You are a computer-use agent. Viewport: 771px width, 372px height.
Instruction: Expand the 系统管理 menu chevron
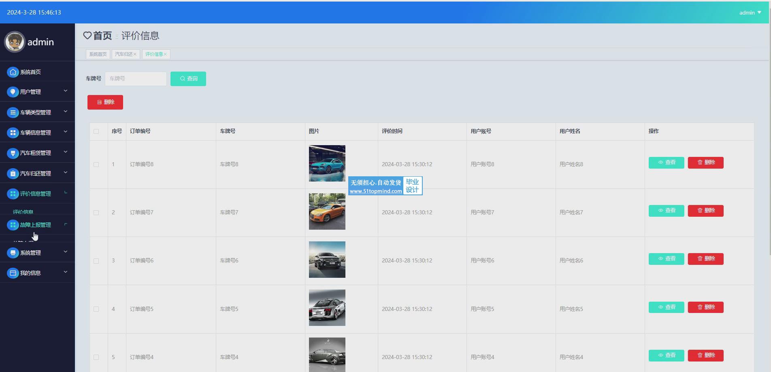[x=66, y=252]
